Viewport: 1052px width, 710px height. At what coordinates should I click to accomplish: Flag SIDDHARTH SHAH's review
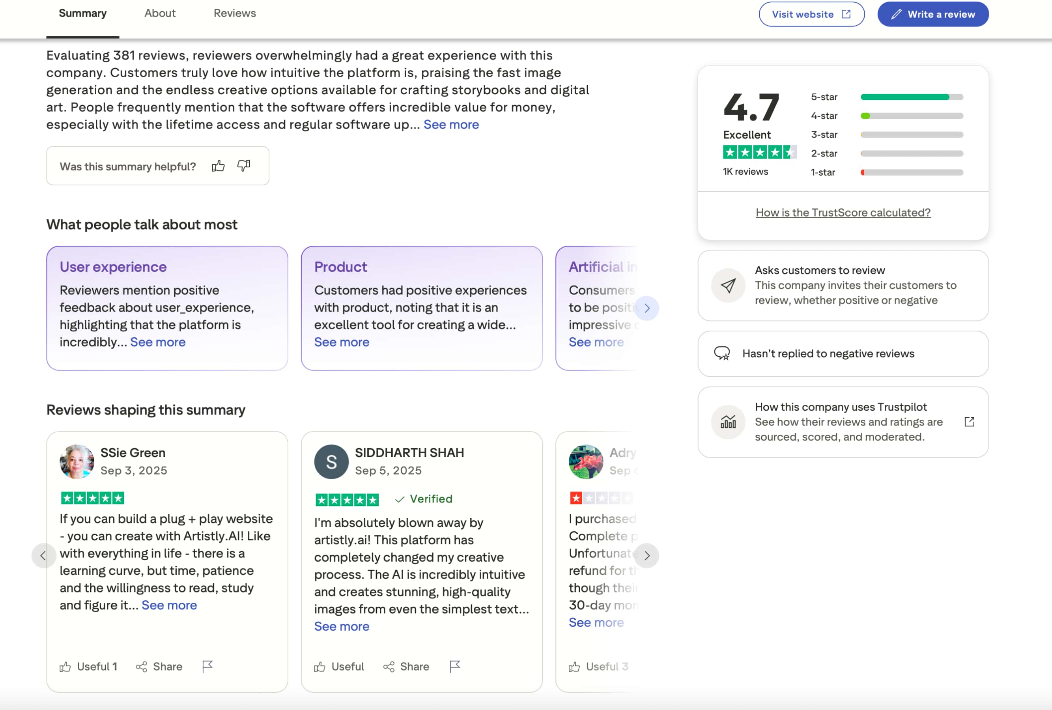click(x=455, y=667)
